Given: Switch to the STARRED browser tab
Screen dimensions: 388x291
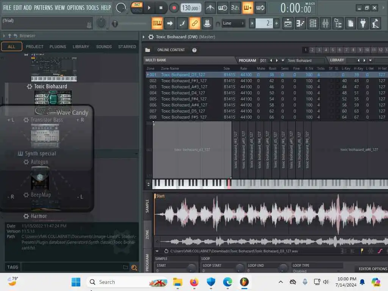Looking at the screenshot, I should click(127, 47).
